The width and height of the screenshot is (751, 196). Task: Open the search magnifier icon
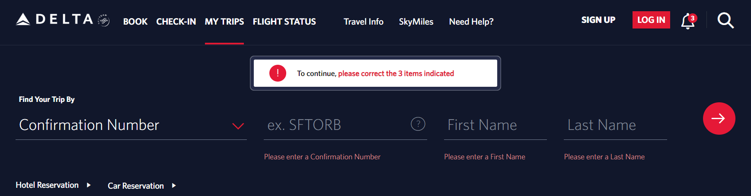725,20
